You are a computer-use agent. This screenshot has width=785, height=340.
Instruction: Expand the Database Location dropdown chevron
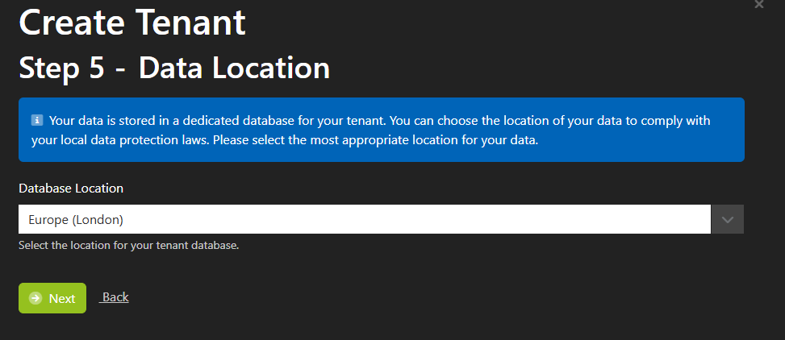pos(728,219)
